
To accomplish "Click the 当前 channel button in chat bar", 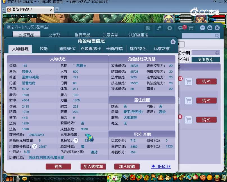I will pyautogui.click(x=10, y=179).
